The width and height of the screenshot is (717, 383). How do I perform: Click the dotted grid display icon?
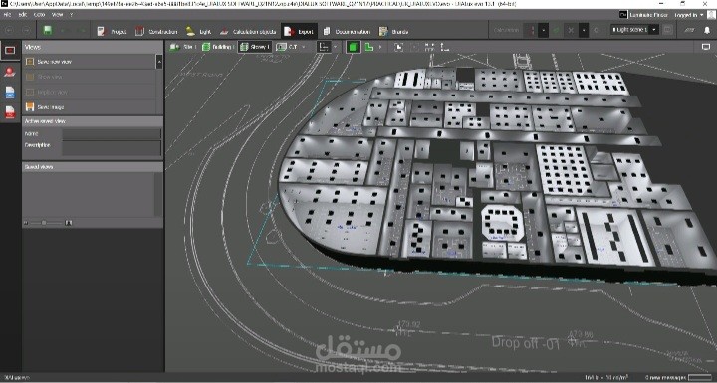[429, 47]
